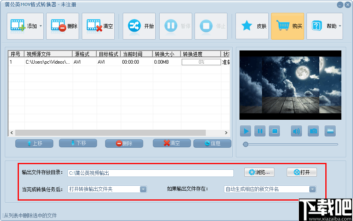Viewport: 353px width, 221px height.
Task: Click the 当前时间 column header
Action: pyautogui.click(x=137, y=54)
